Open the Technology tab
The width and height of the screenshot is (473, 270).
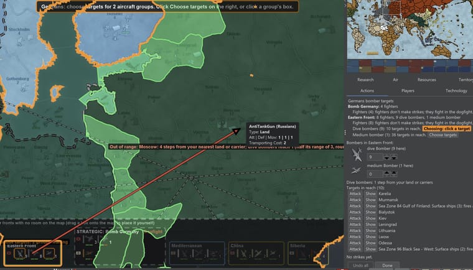point(456,91)
